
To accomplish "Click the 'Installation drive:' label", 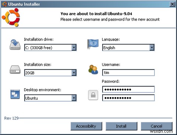I will tap(39, 39).
